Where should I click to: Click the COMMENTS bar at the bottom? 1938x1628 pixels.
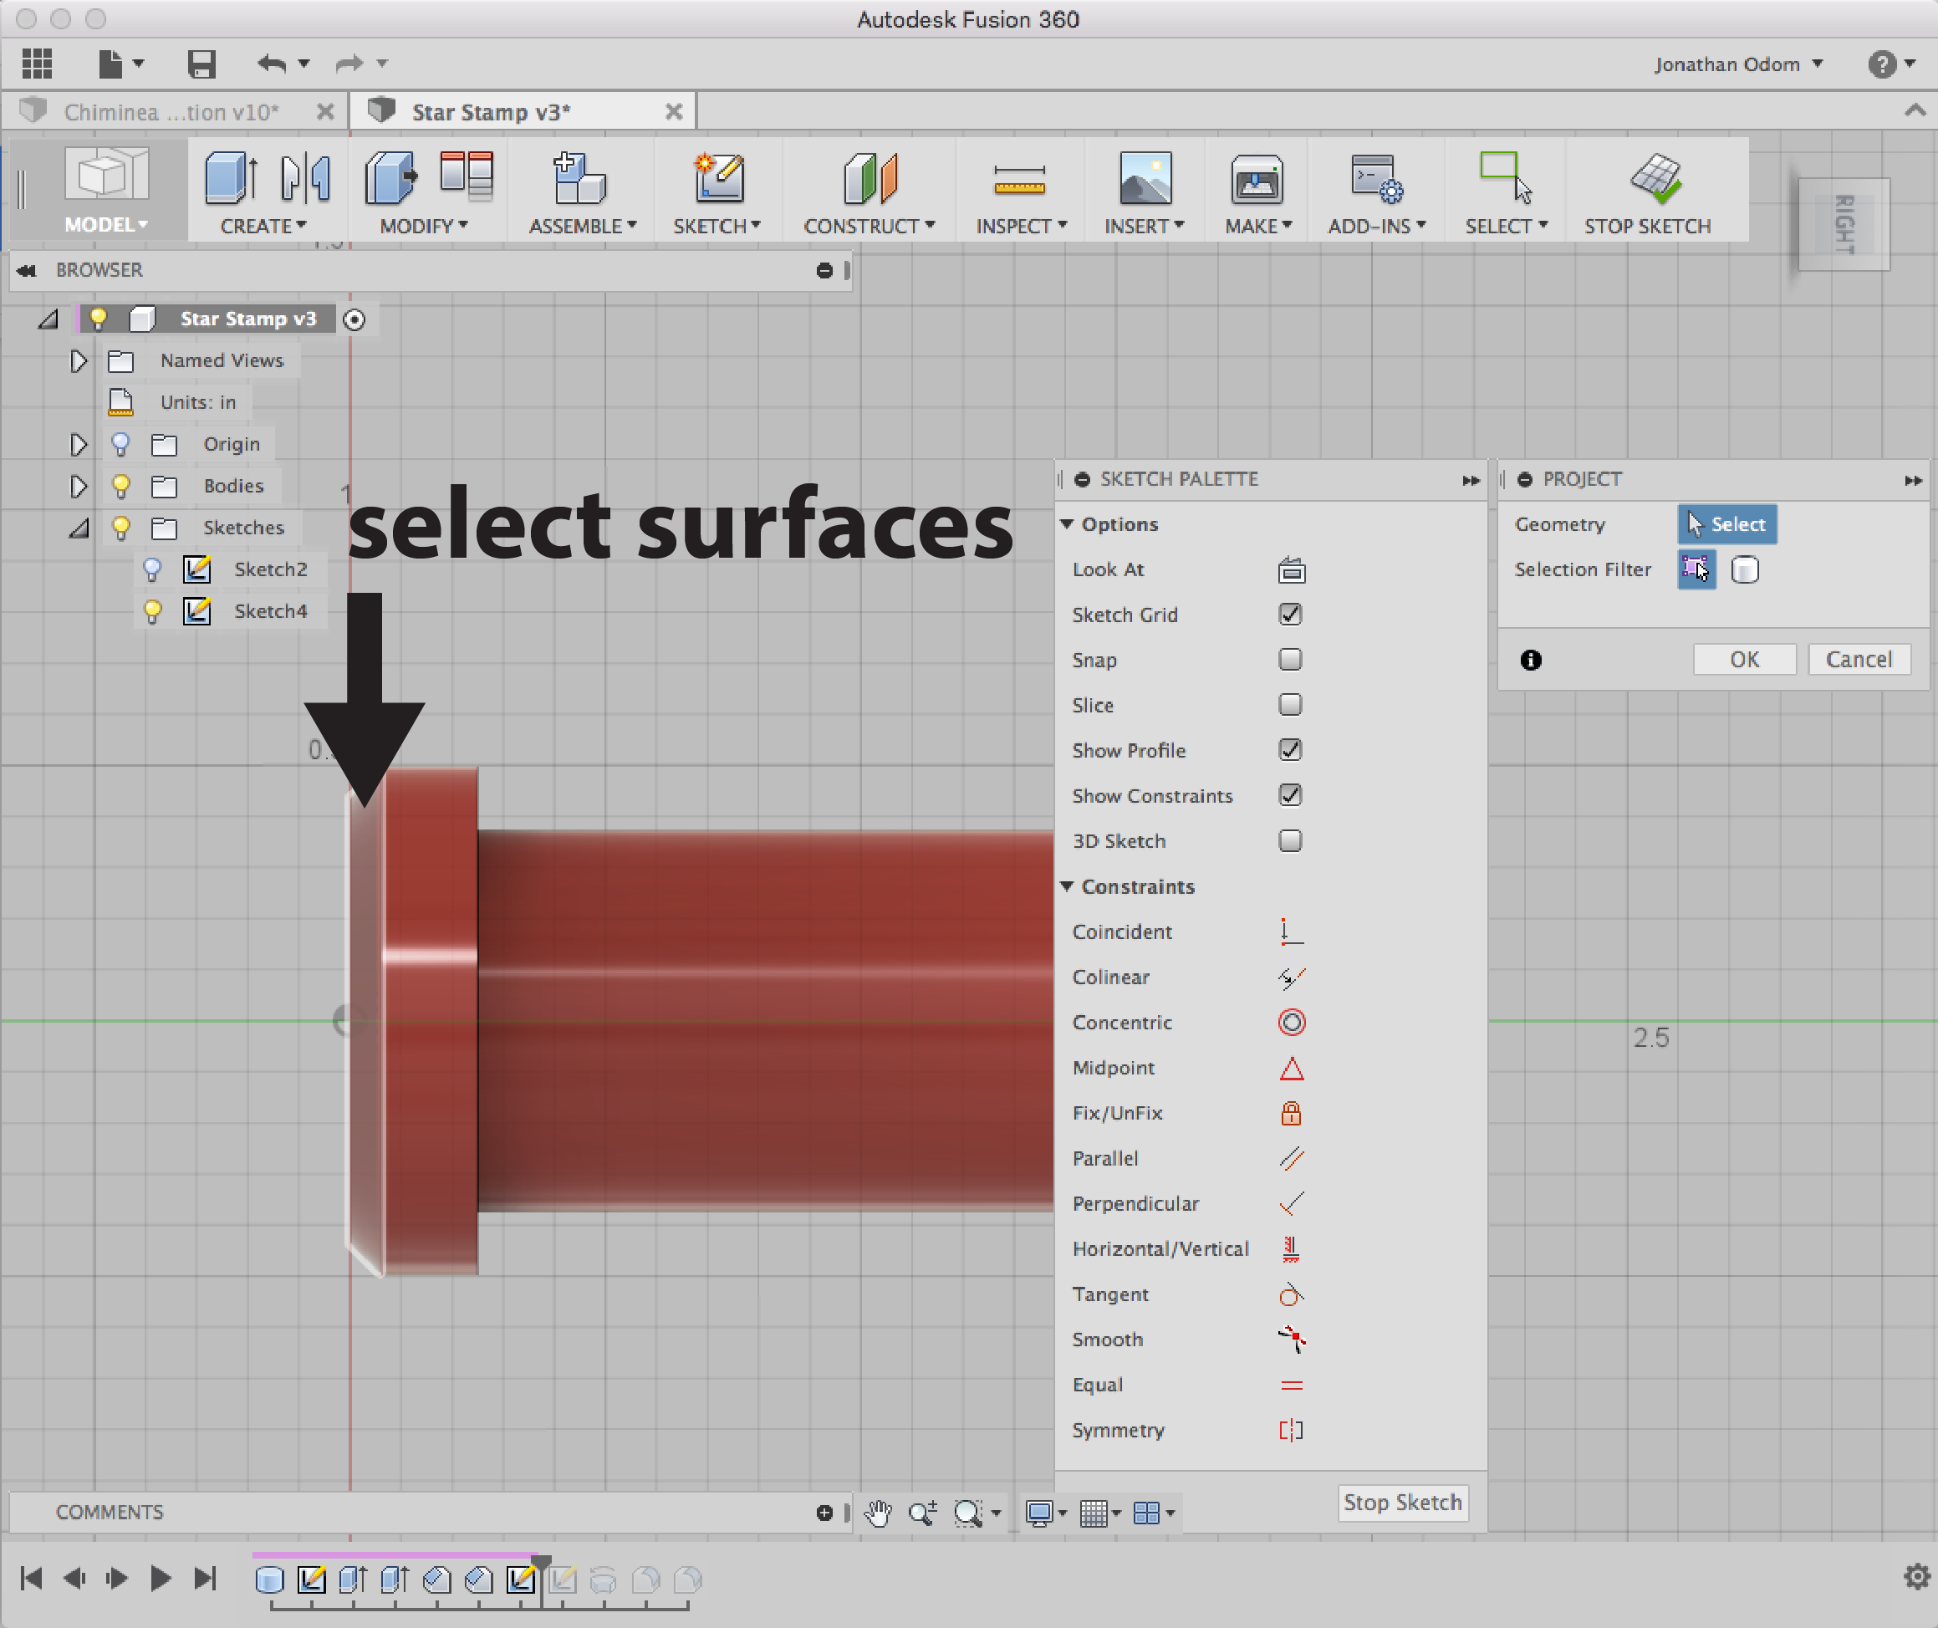(109, 1512)
